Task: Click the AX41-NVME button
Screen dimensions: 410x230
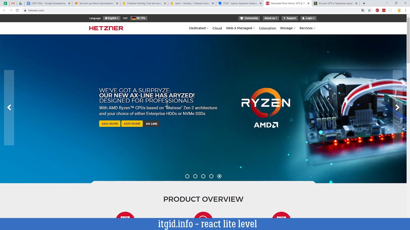Action: pos(110,124)
